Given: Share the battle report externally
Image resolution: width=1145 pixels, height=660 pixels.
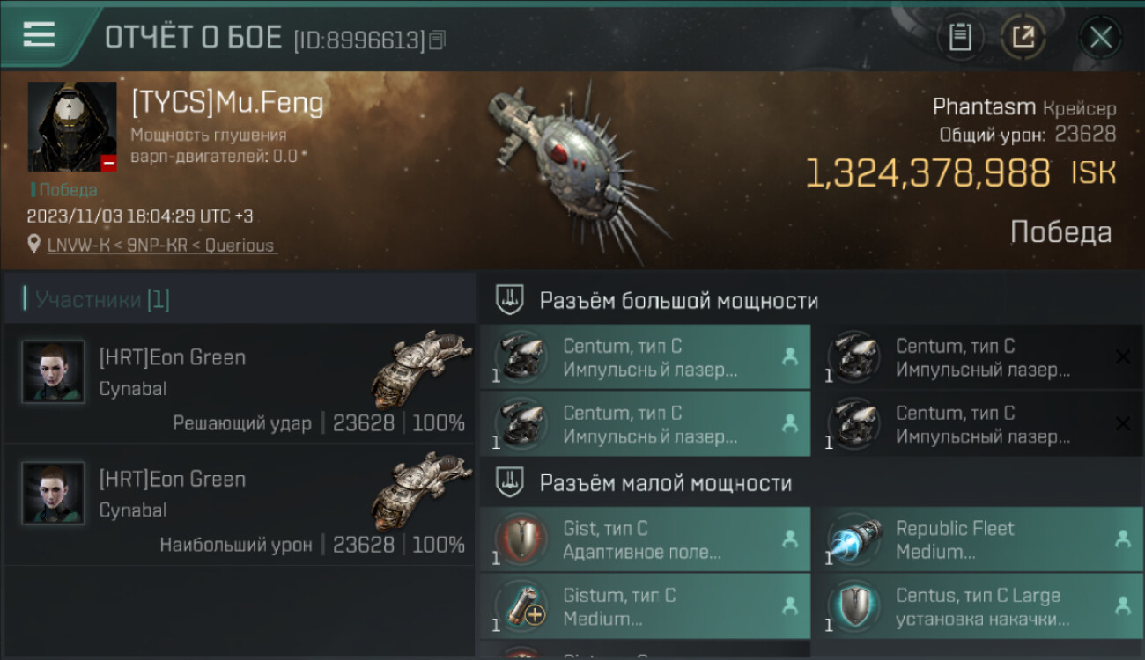Looking at the screenshot, I should tap(1023, 37).
